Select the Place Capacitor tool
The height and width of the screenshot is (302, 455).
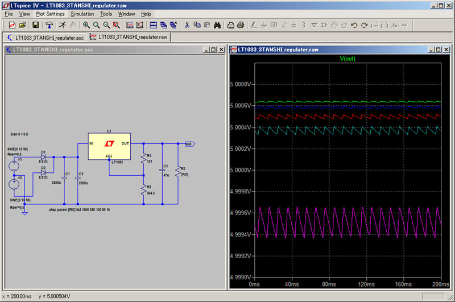pyautogui.click(x=294, y=25)
